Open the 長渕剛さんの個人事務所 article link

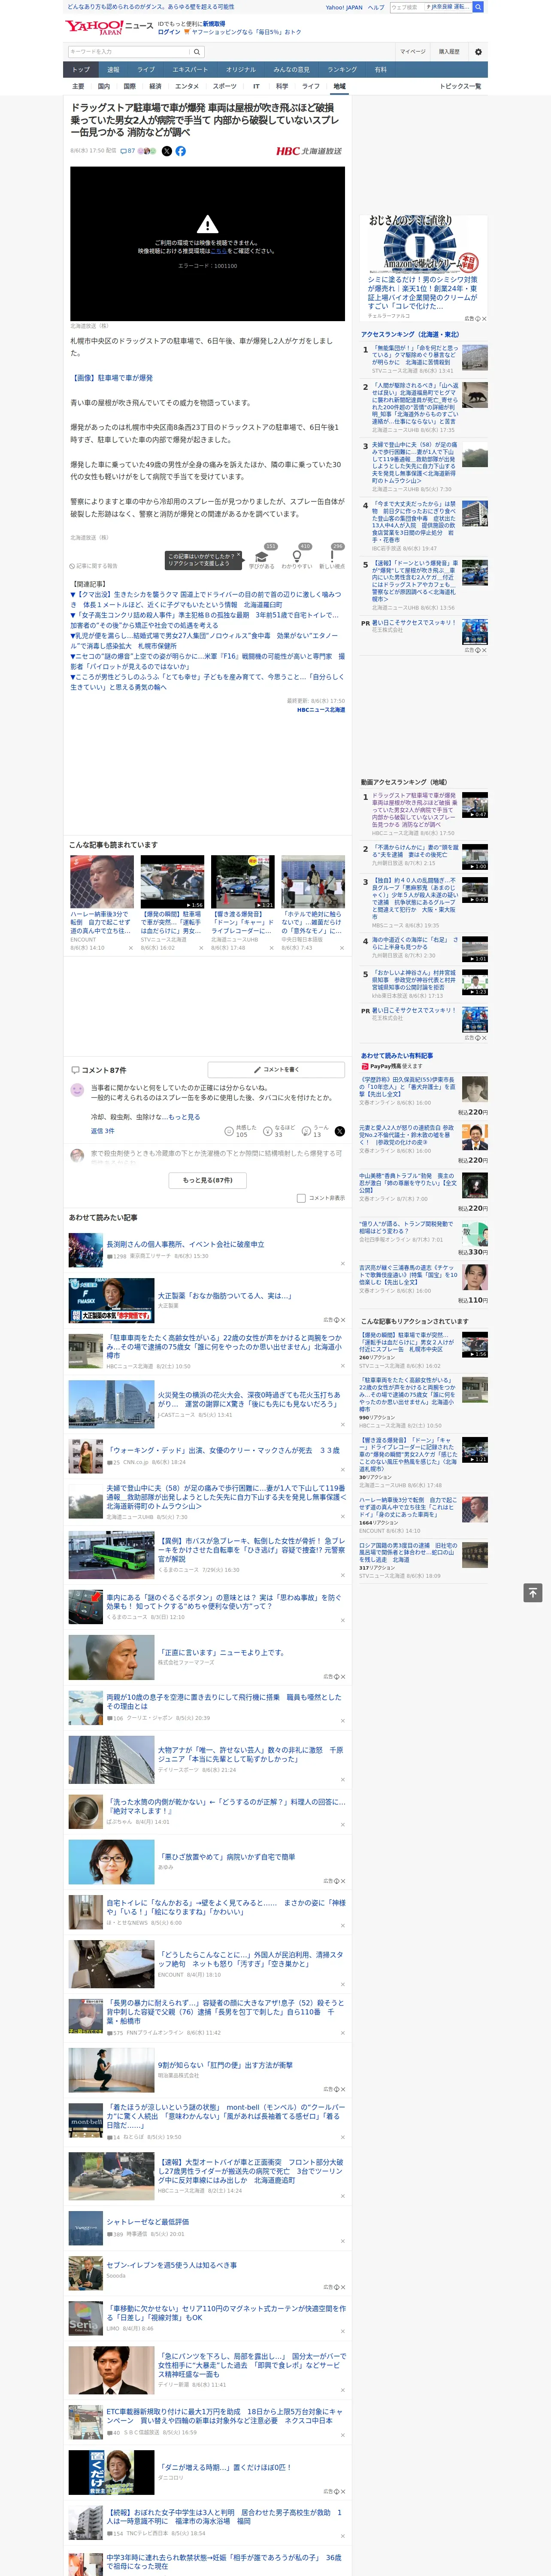185,1244
